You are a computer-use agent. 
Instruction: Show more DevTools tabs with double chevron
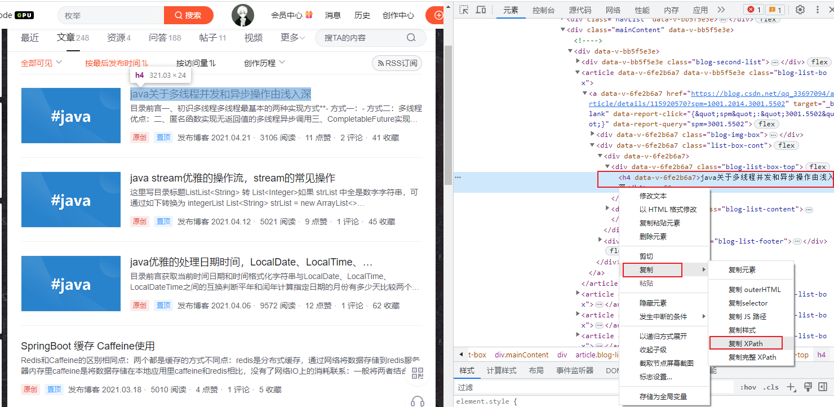(721, 10)
